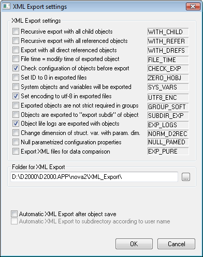Image resolution: width=203 pixels, height=257 pixels.
Task: Enable Automatic XML Export after object save
Action: [14, 214]
